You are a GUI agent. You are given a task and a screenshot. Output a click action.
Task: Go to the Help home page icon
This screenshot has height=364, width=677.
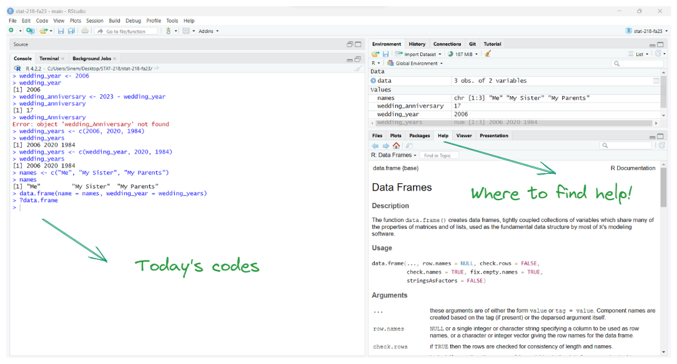[x=396, y=145]
